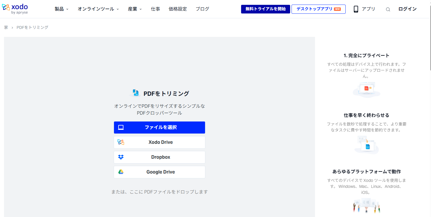Viewport: 431px width, 217px height.
Task: Click the 1. 完全にプライベート heading
Action: click(367, 55)
